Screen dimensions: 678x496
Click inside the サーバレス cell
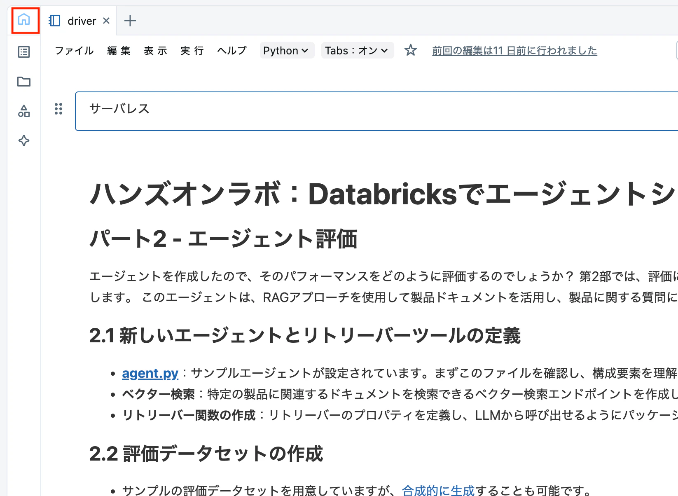(x=376, y=111)
